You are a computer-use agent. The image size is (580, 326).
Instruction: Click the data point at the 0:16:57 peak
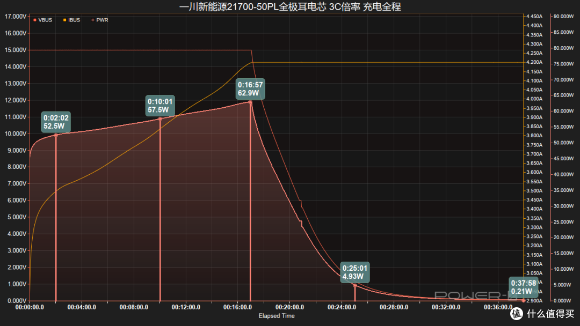(x=250, y=102)
